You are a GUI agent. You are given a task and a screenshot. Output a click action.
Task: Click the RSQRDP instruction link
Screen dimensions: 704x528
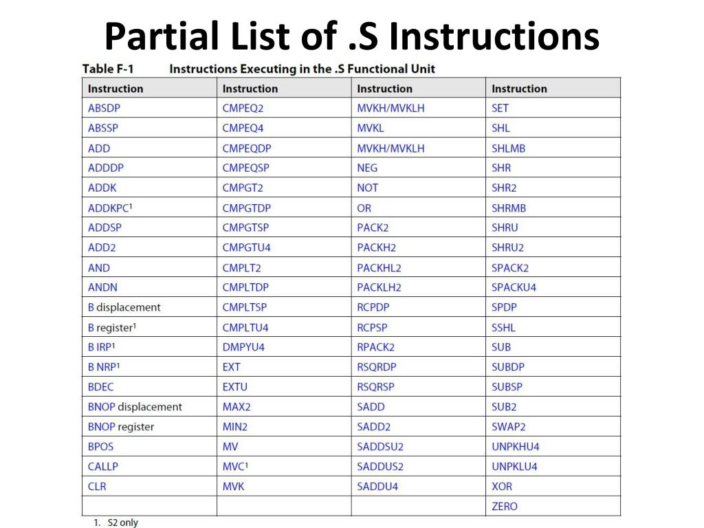pos(377,367)
